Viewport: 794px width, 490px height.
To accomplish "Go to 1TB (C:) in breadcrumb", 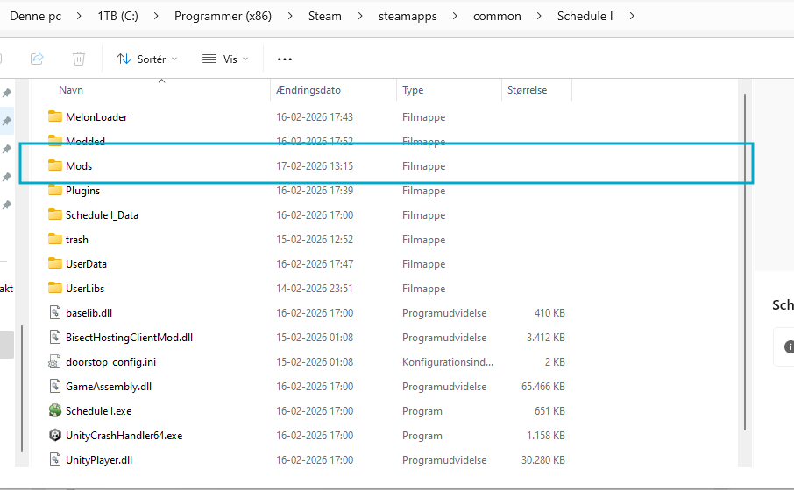I will pos(117,16).
